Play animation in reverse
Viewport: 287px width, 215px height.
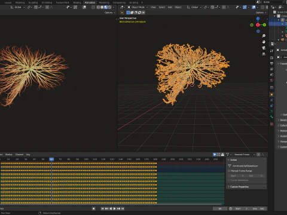click(111, 208)
